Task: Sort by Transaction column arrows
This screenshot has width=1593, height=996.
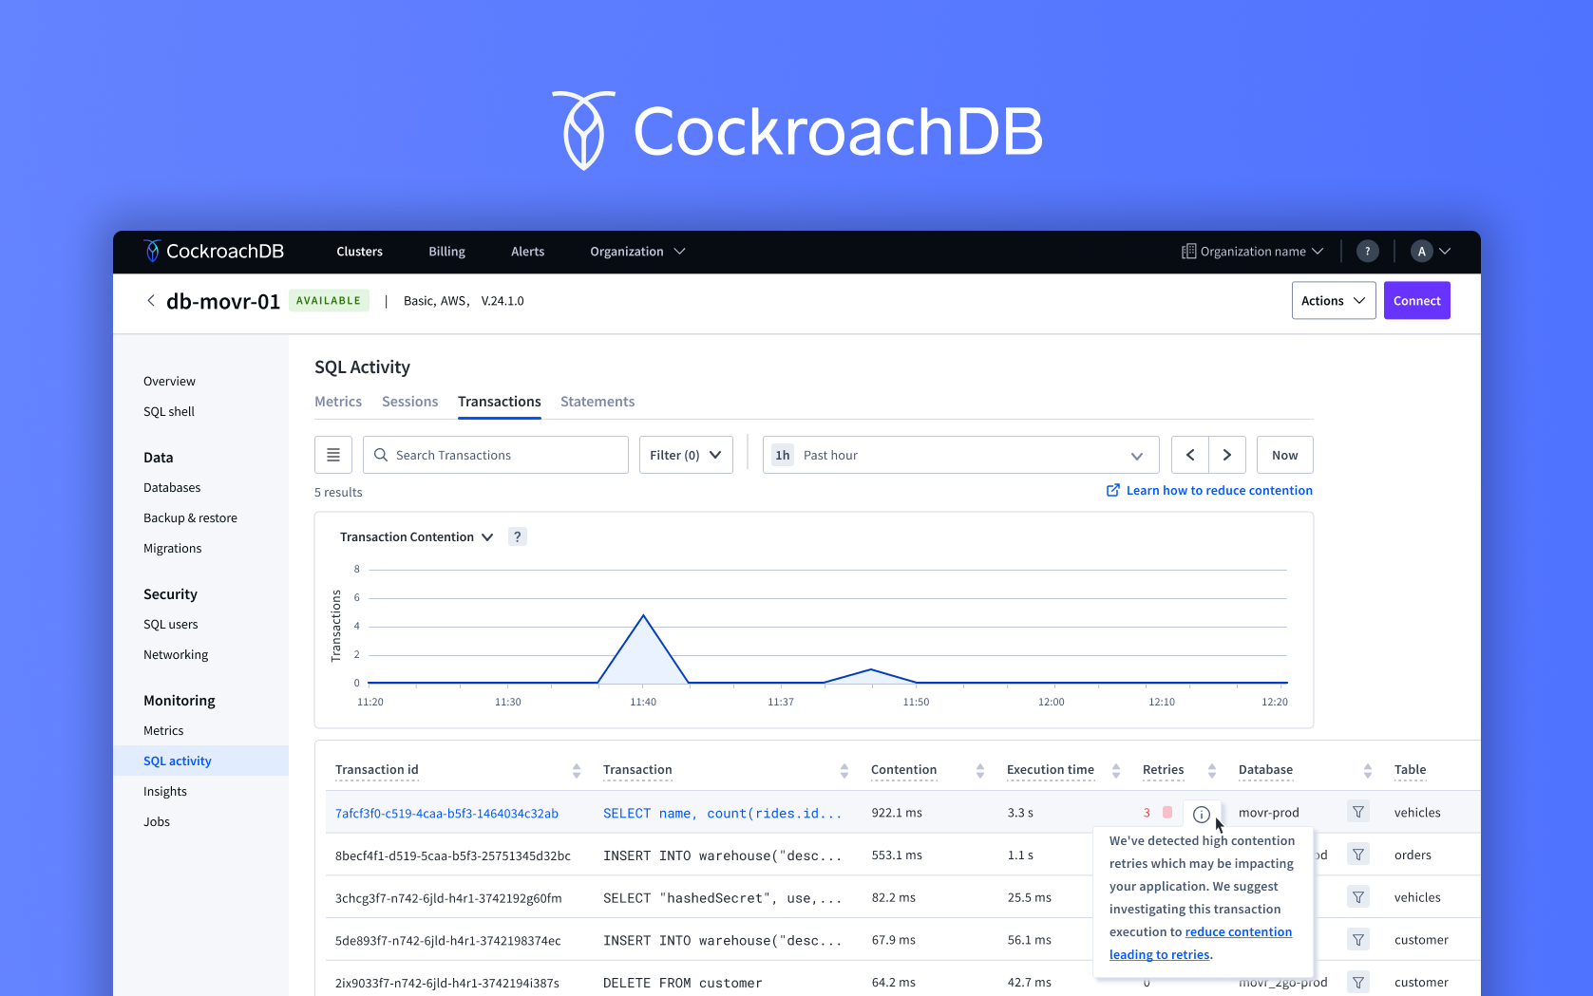Action: [844, 771]
